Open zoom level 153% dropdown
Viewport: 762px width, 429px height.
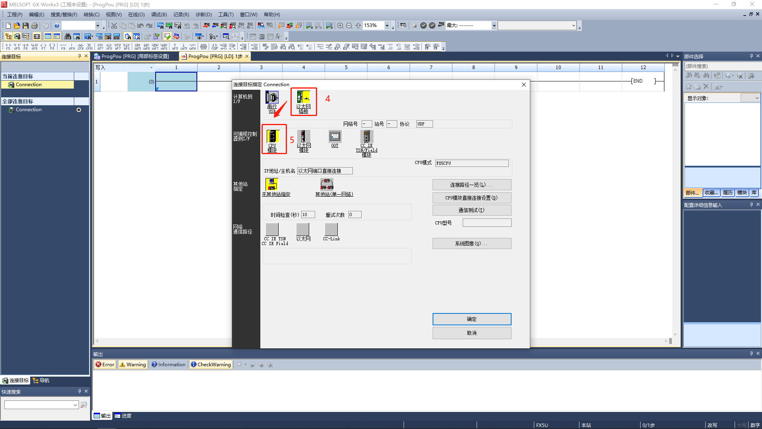387,25
